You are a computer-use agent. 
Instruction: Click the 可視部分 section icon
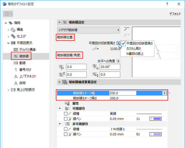67,109
